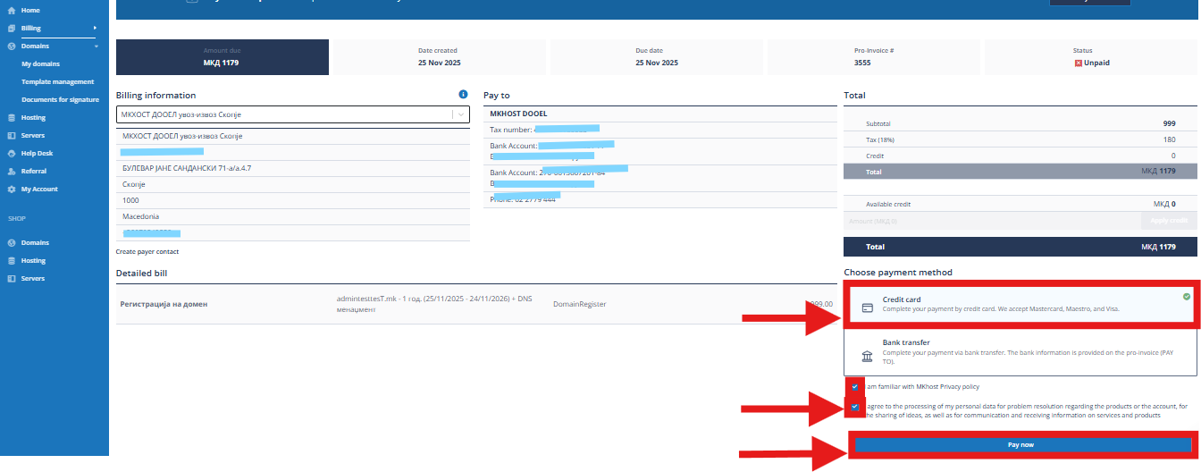The height and width of the screenshot is (472, 1201).
Task: Click the Hosting database icon under Domains menu
Action: (x=12, y=117)
